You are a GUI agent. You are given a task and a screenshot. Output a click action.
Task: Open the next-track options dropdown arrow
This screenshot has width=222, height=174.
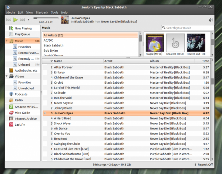tap(28, 20)
